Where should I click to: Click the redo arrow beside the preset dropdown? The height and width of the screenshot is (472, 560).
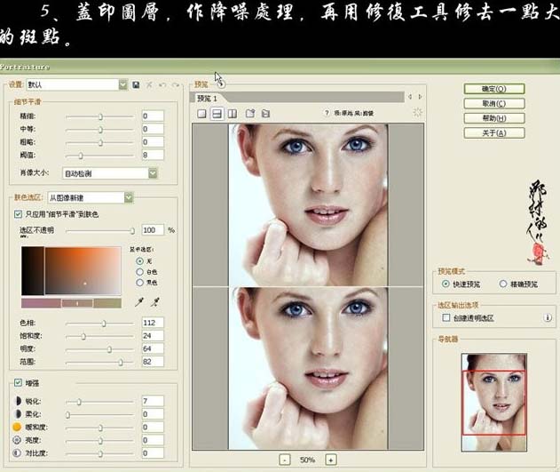pyautogui.click(x=176, y=84)
